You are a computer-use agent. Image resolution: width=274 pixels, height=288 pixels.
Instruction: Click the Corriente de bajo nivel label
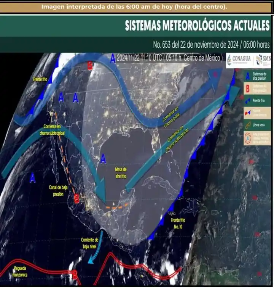pos(90,243)
